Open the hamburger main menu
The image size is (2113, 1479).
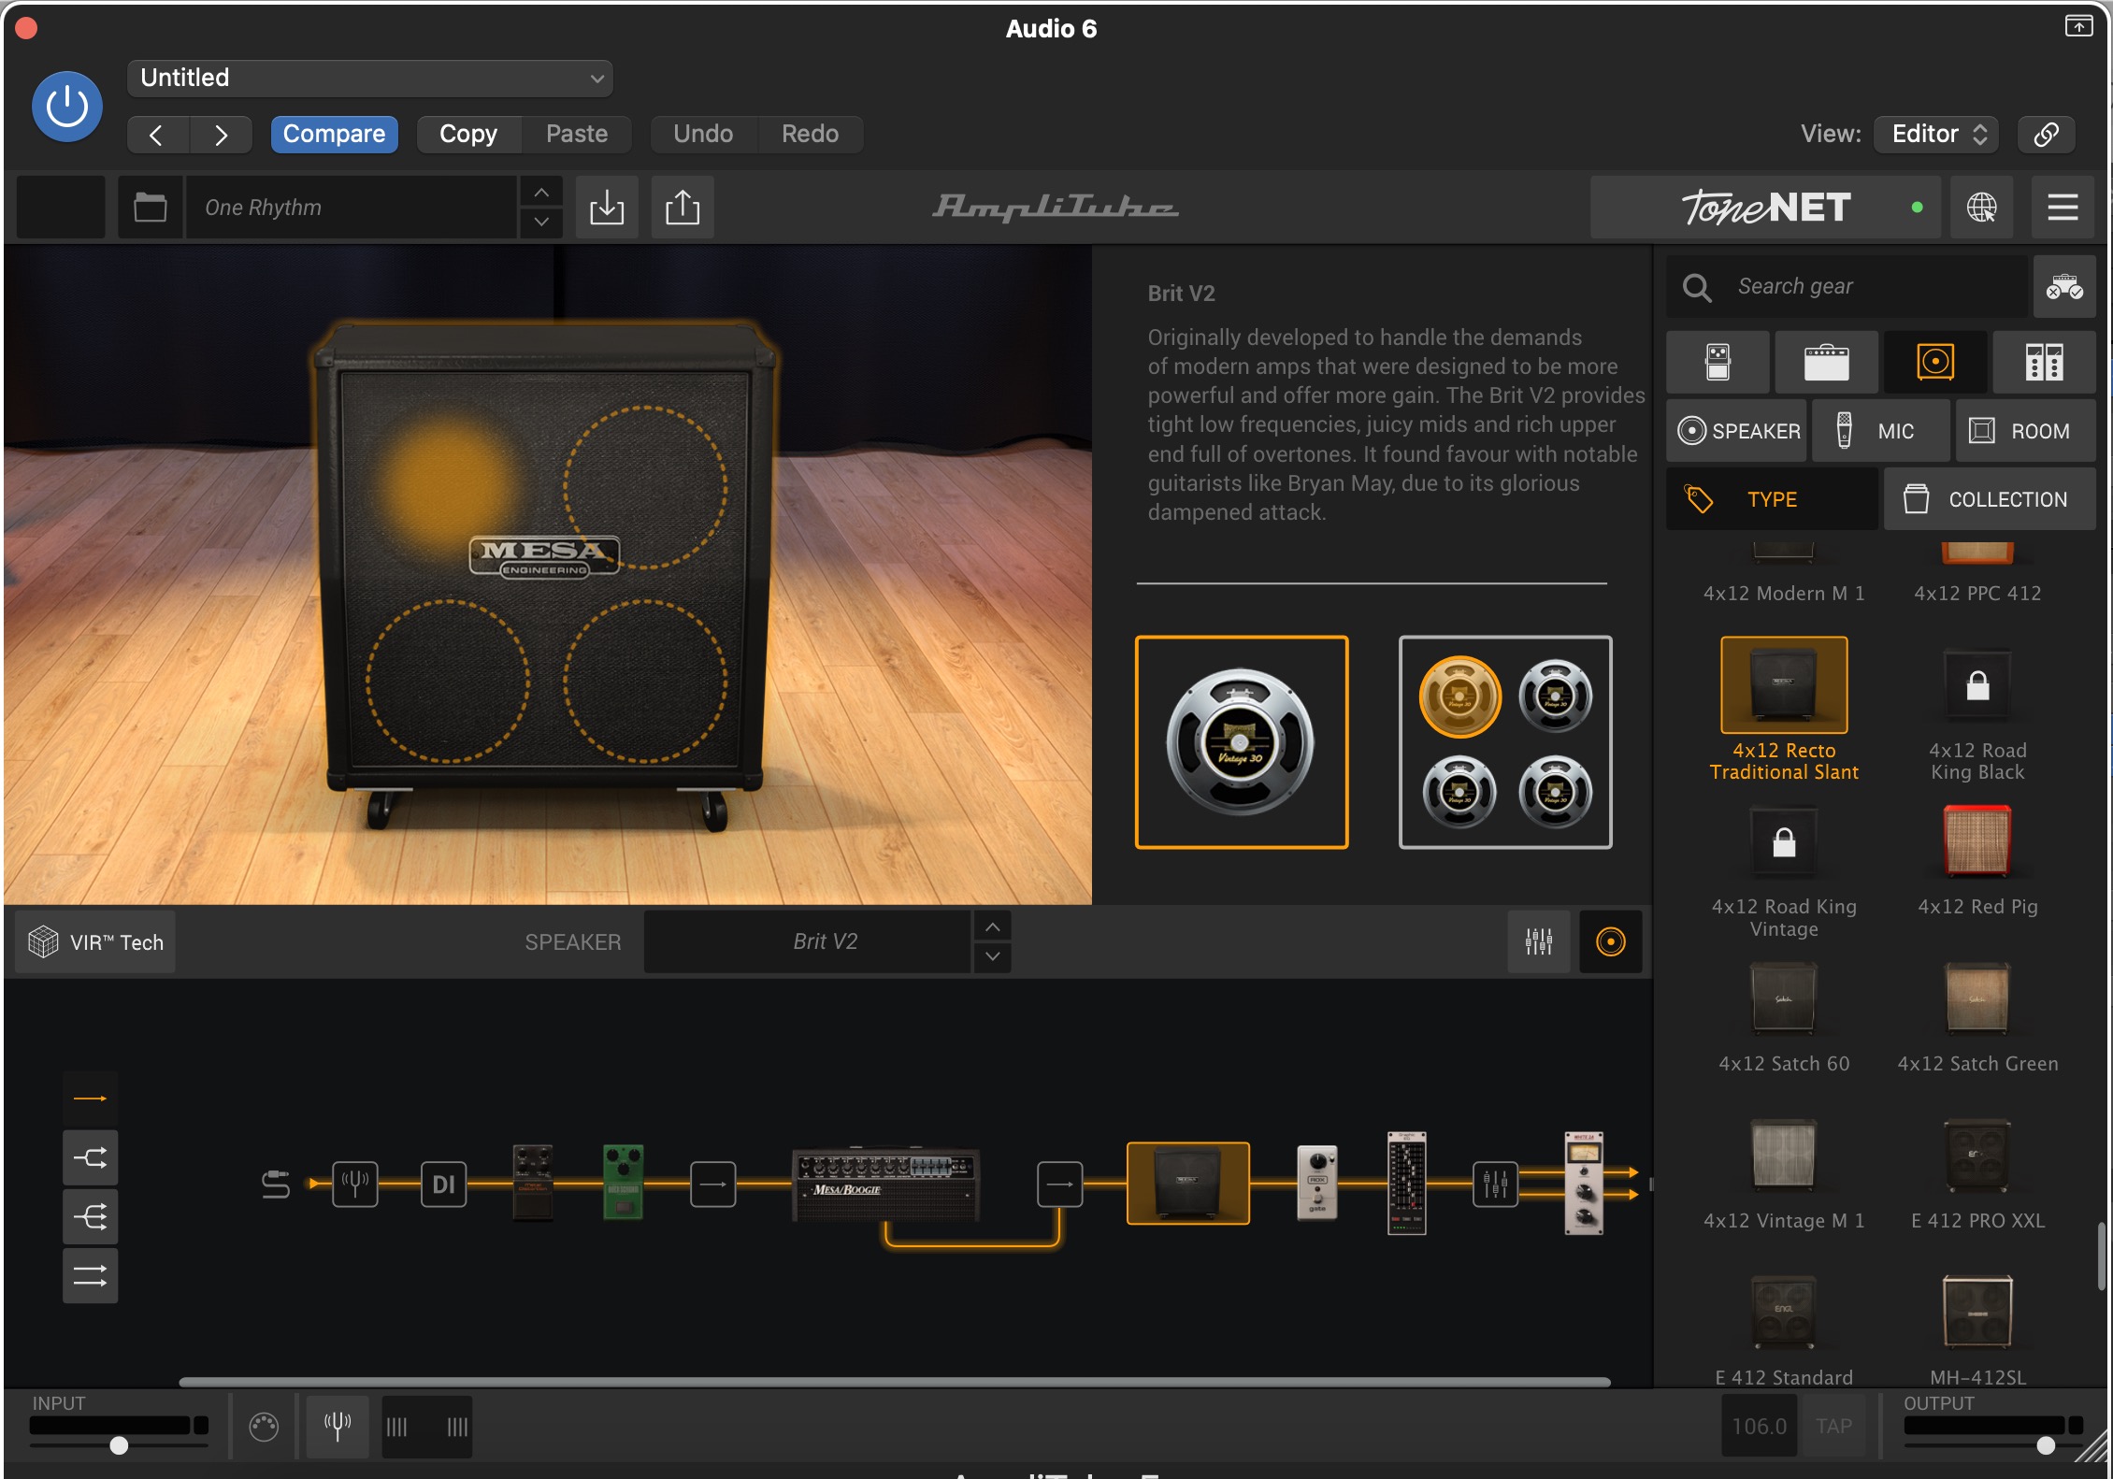[2063, 208]
